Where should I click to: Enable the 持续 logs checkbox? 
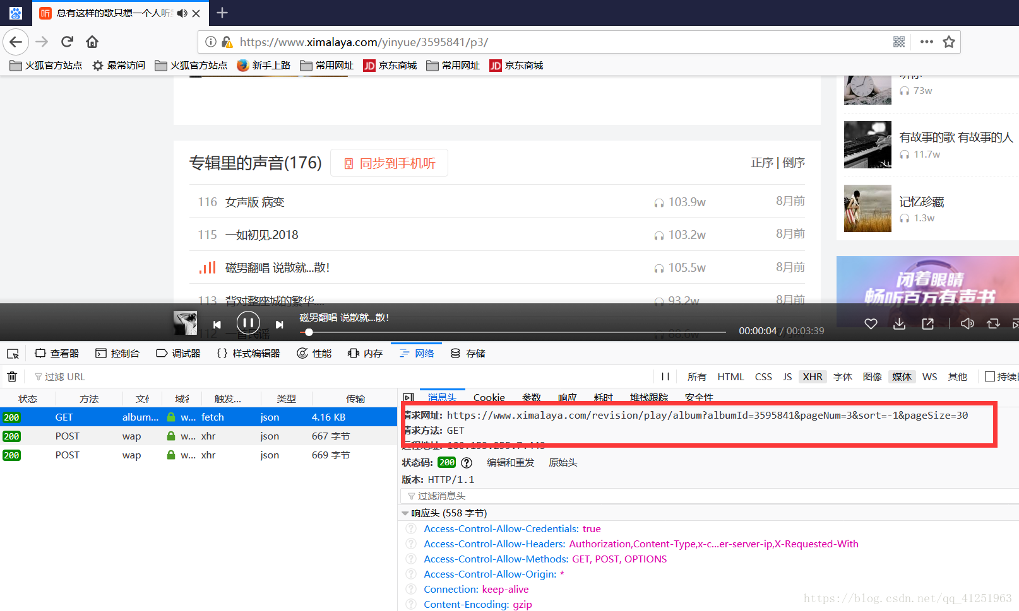[990, 376]
